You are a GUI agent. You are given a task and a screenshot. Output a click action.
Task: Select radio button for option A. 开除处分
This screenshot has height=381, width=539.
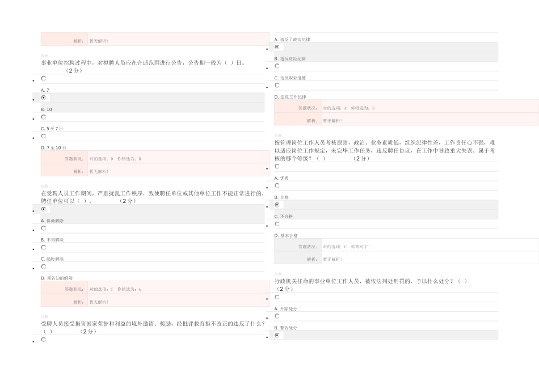pyautogui.click(x=277, y=297)
